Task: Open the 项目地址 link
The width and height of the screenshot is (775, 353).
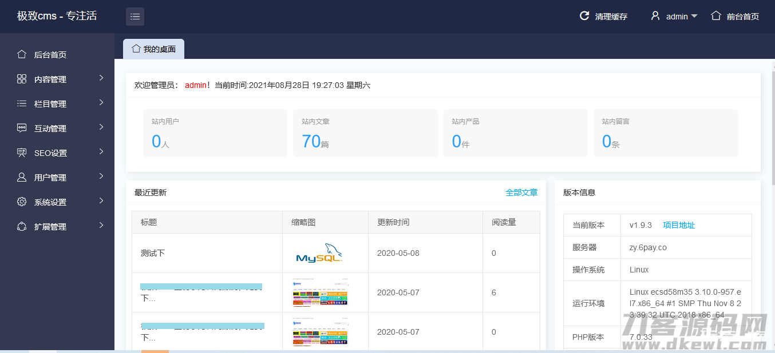Action: pos(679,225)
